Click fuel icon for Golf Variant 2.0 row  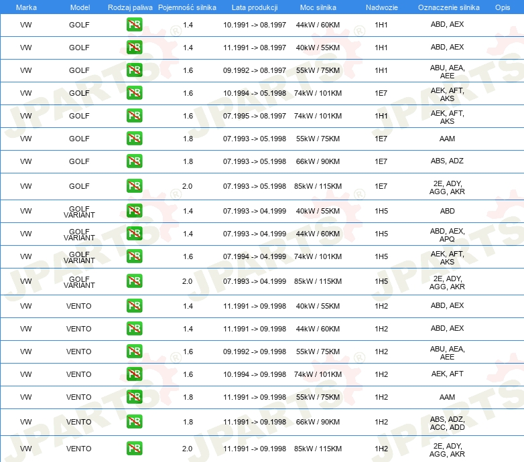[x=134, y=281]
